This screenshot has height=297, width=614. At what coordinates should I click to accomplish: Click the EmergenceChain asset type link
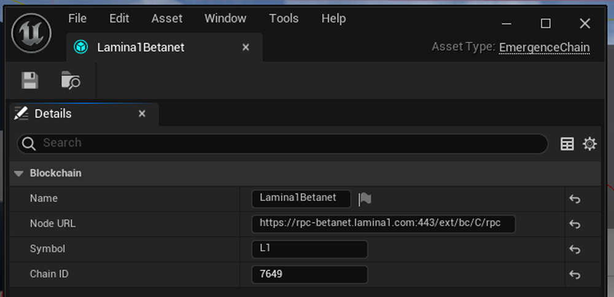tap(544, 48)
